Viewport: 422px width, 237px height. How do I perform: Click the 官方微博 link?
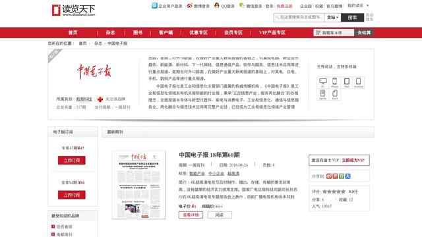[x=334, y=6]
